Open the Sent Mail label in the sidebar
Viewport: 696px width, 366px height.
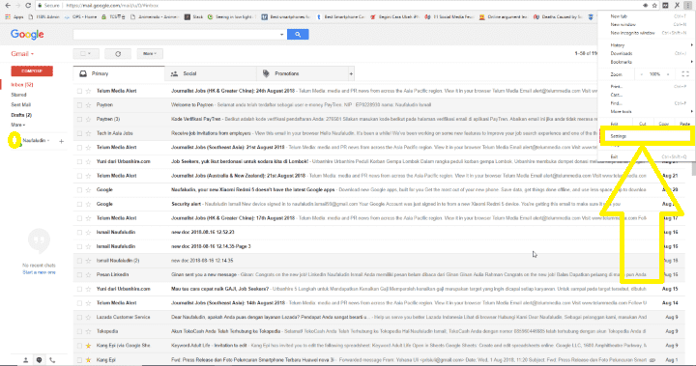[21, 104]
